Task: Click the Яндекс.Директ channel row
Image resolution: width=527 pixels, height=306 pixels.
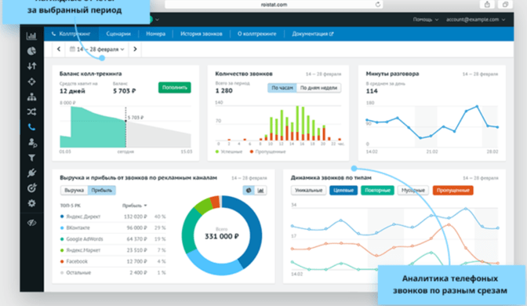Action: [x=113, y=217]
